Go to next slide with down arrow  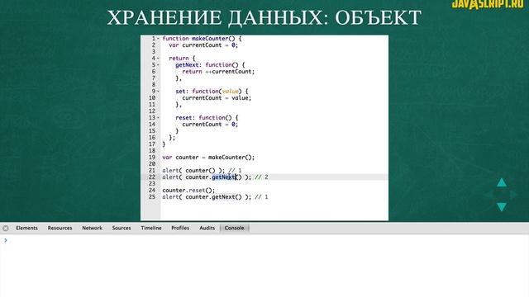(x=502, y=207)
